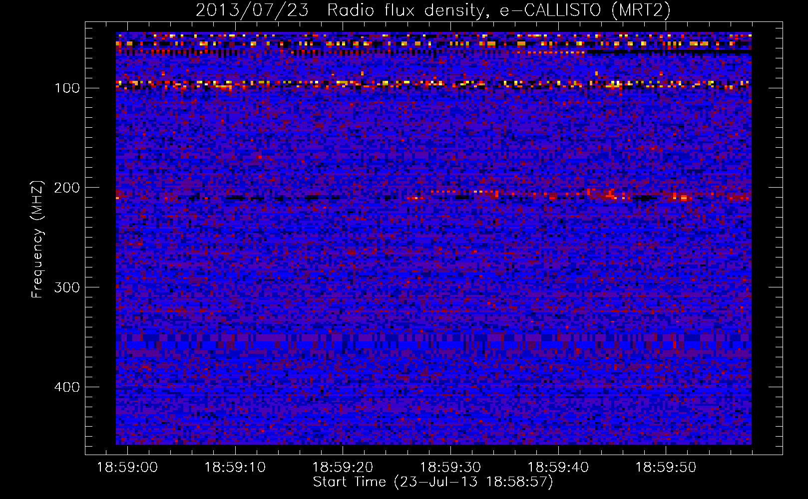Click the 200 frequency tick label

[x=67, y=188]
